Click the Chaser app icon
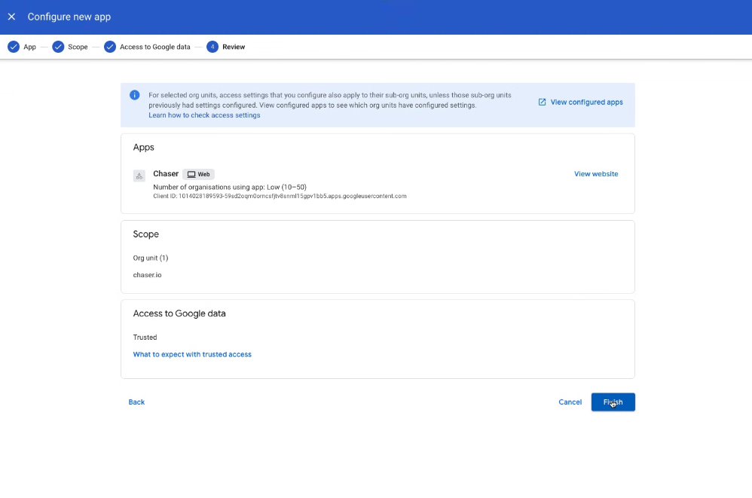752x498 pixels. tap(139, 175)
